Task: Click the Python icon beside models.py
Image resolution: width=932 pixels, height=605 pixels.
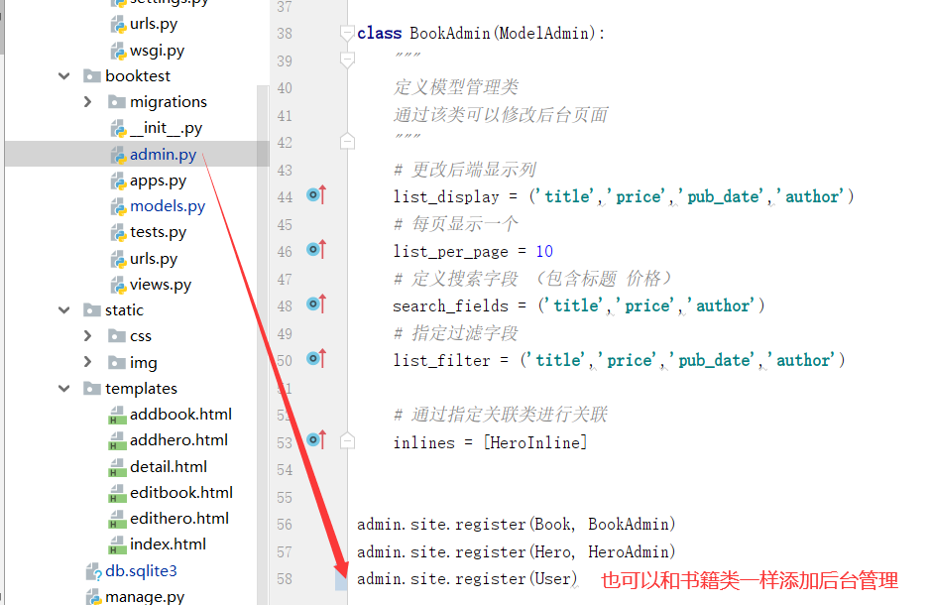Action: click(118, 206)
